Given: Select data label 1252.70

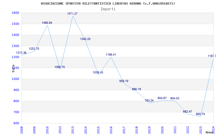Looking at the screenshot, I should [x=34, y=49].
